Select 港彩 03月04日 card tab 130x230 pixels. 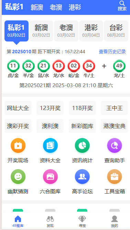click(x=91, y=31)
